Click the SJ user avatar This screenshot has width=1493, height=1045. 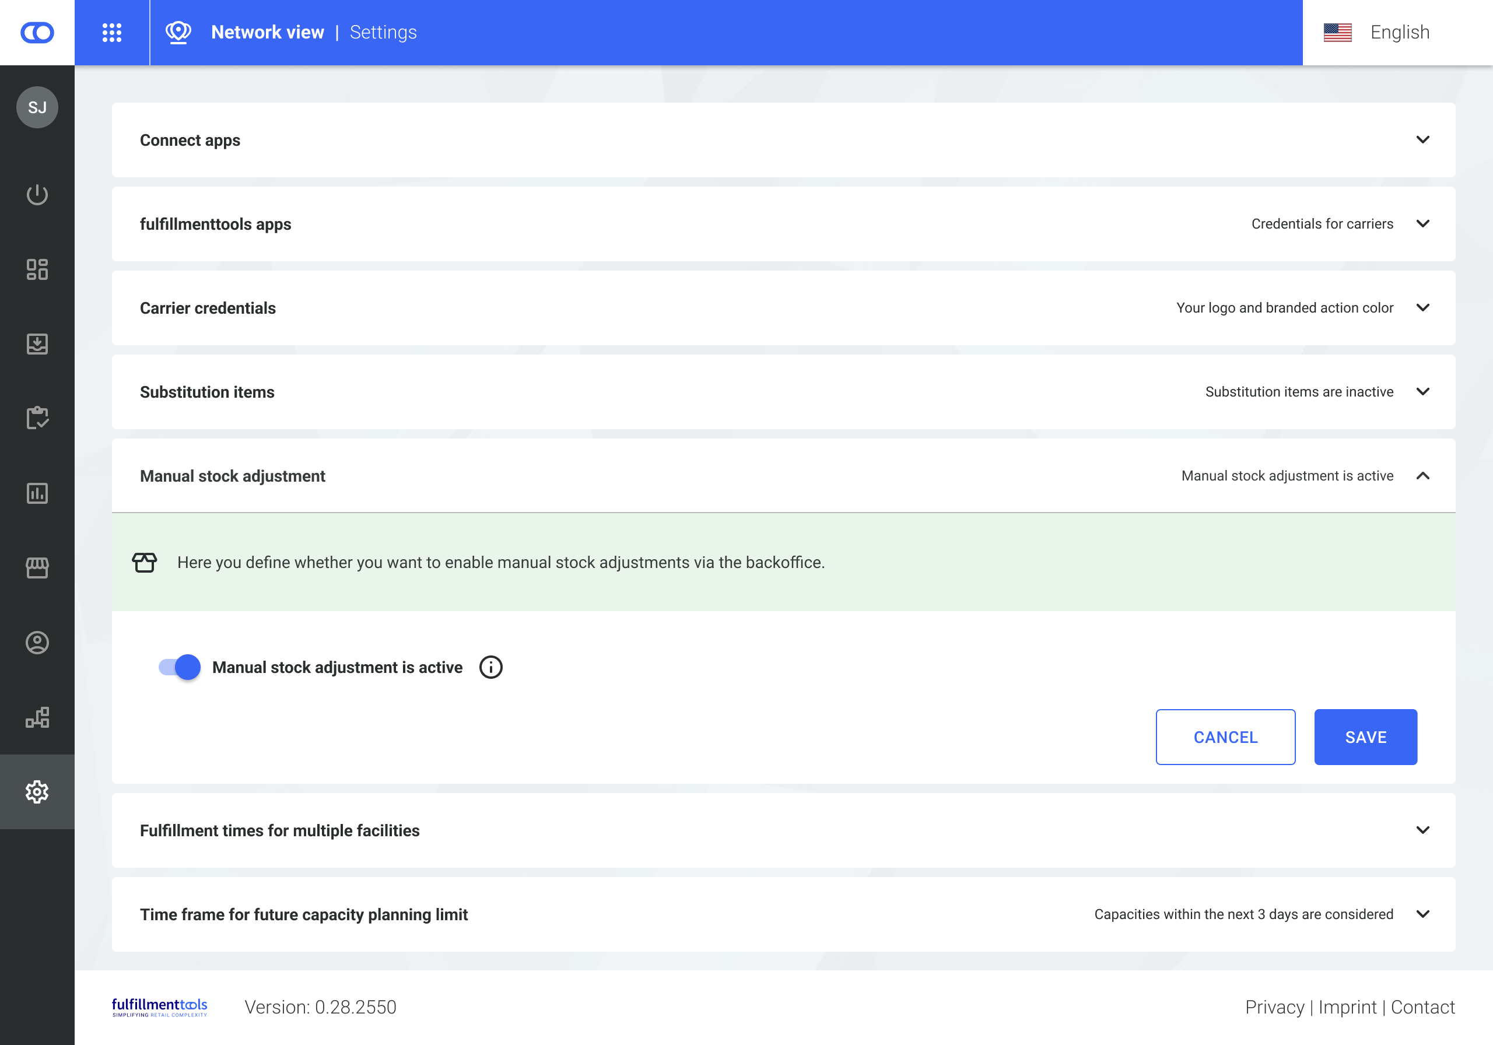pos(37,107)
